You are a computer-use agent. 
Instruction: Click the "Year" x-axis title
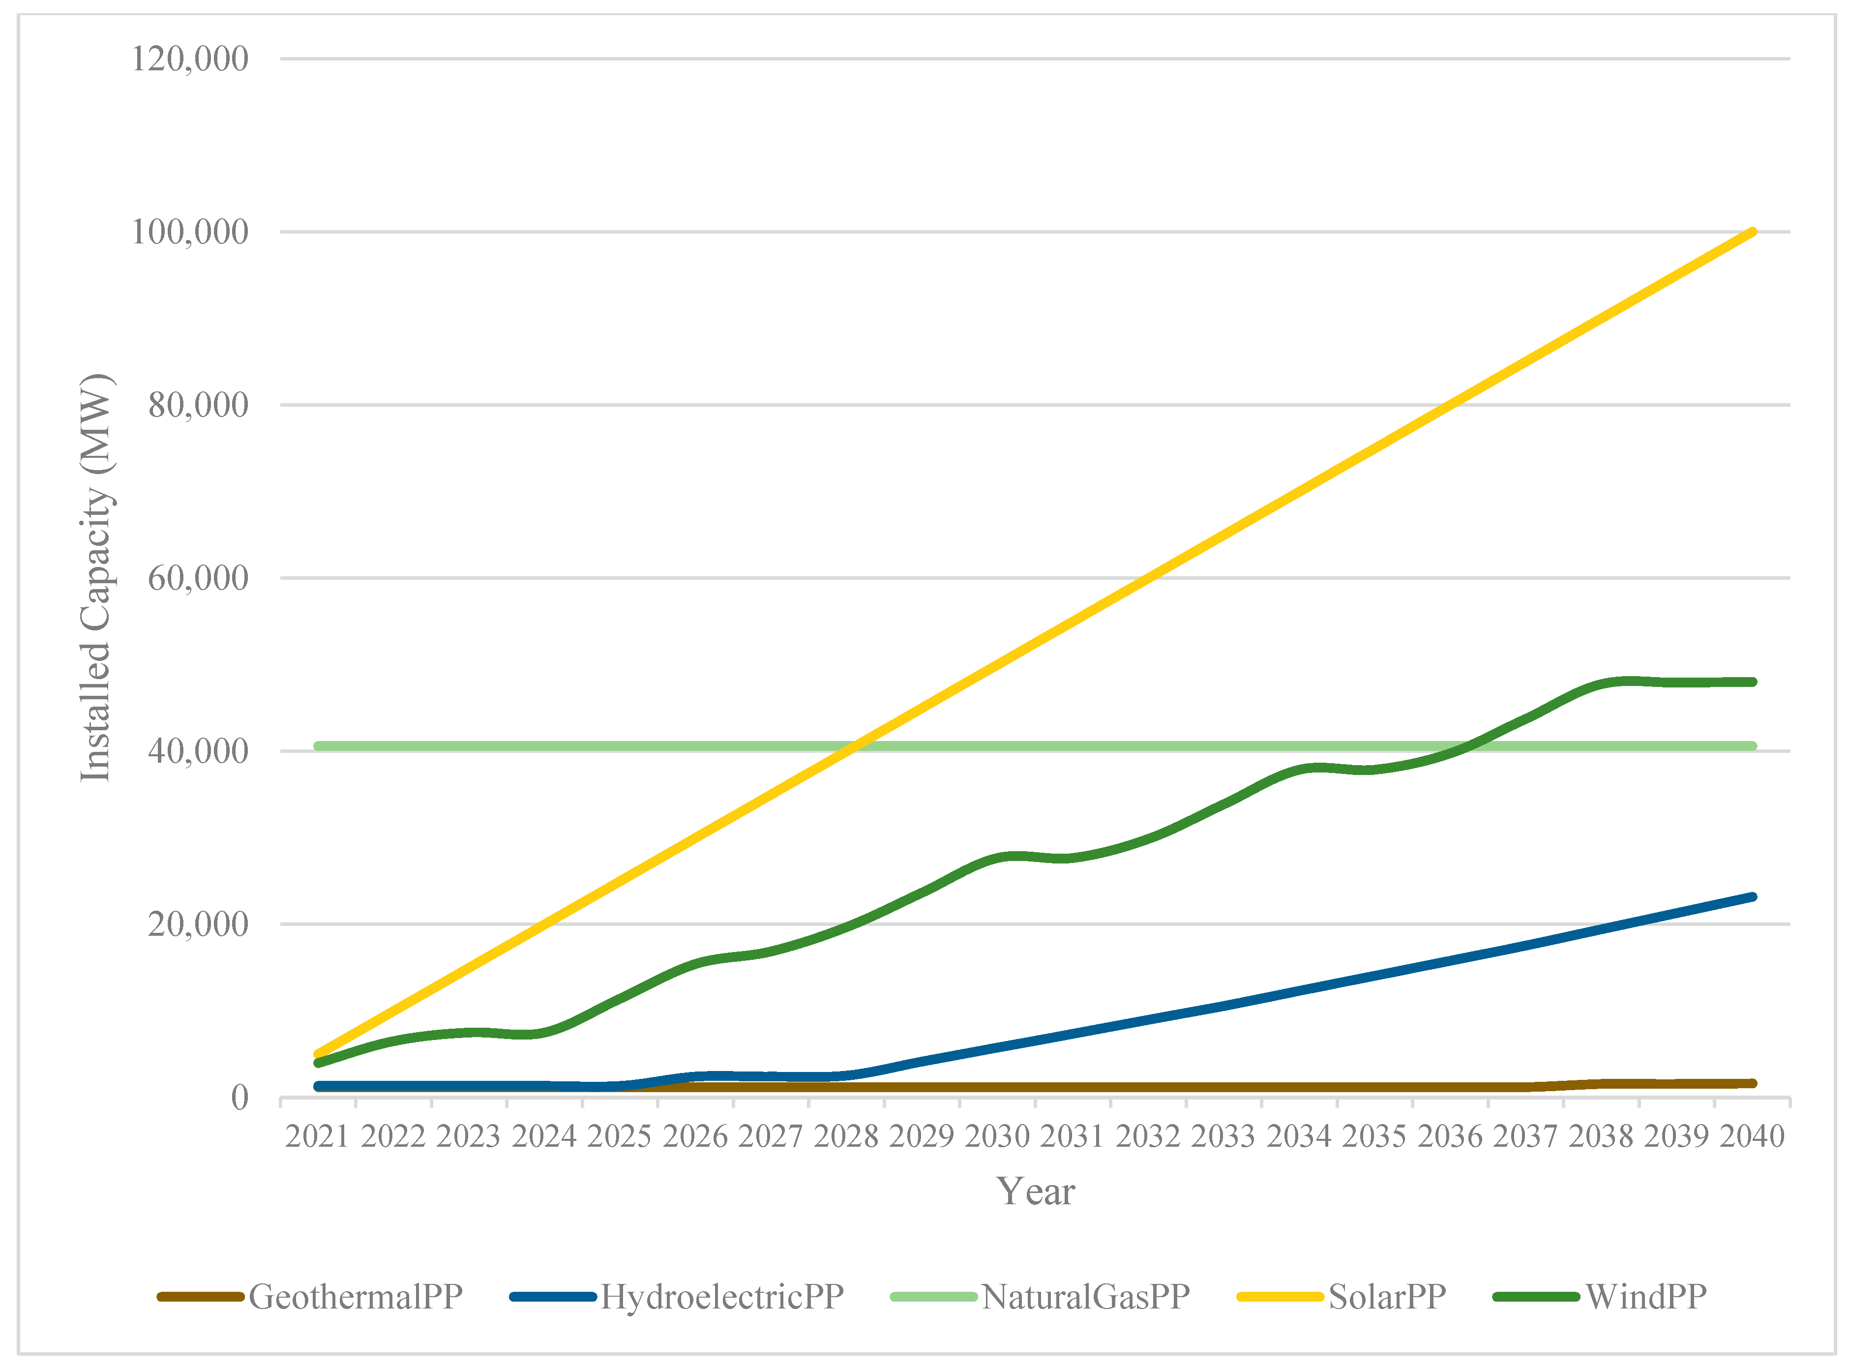pos(1035,1191)
